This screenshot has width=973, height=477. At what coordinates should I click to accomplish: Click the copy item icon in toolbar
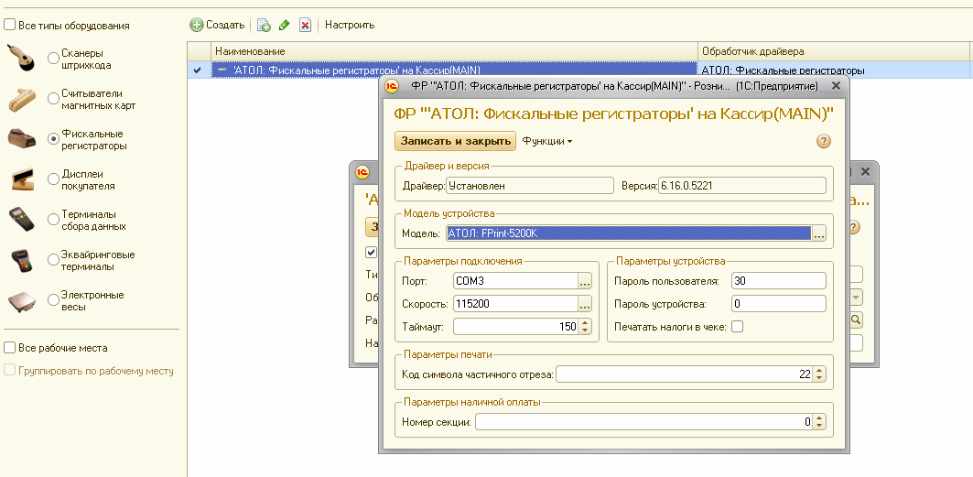pos(264,25)
